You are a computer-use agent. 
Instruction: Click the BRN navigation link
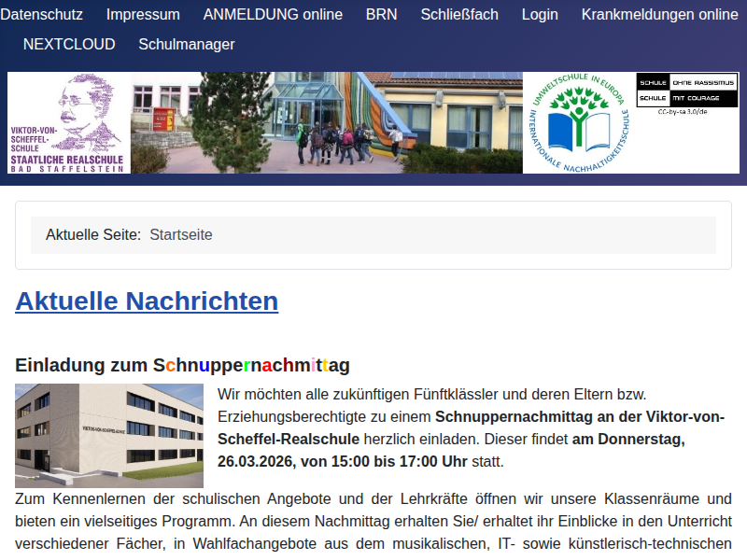coord(381,15)
